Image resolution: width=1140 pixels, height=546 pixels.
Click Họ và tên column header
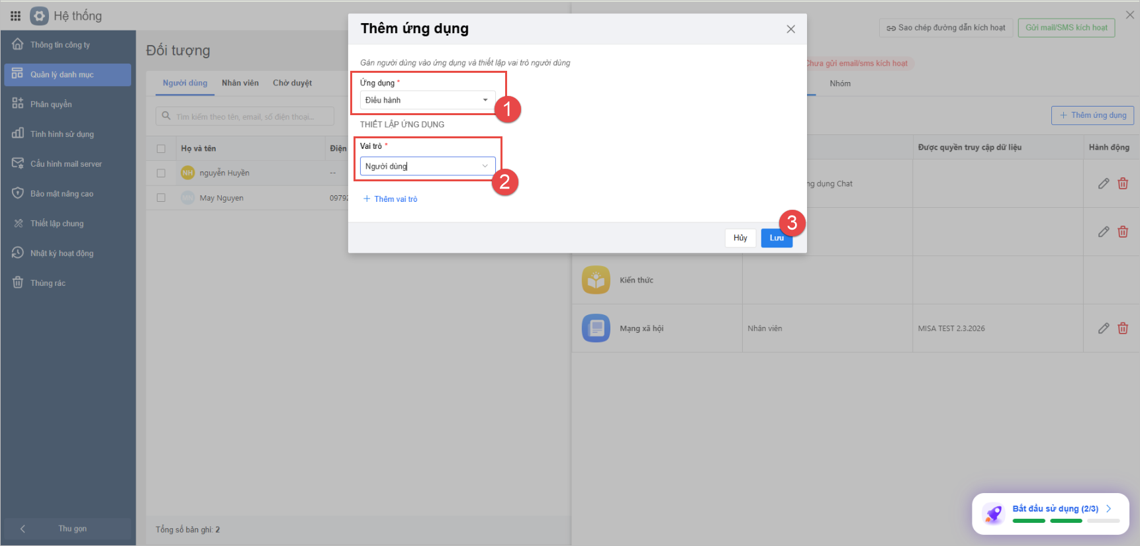coord(199,149)
